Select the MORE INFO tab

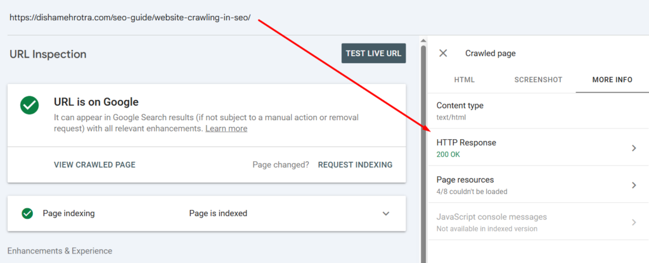click(612, 80)
